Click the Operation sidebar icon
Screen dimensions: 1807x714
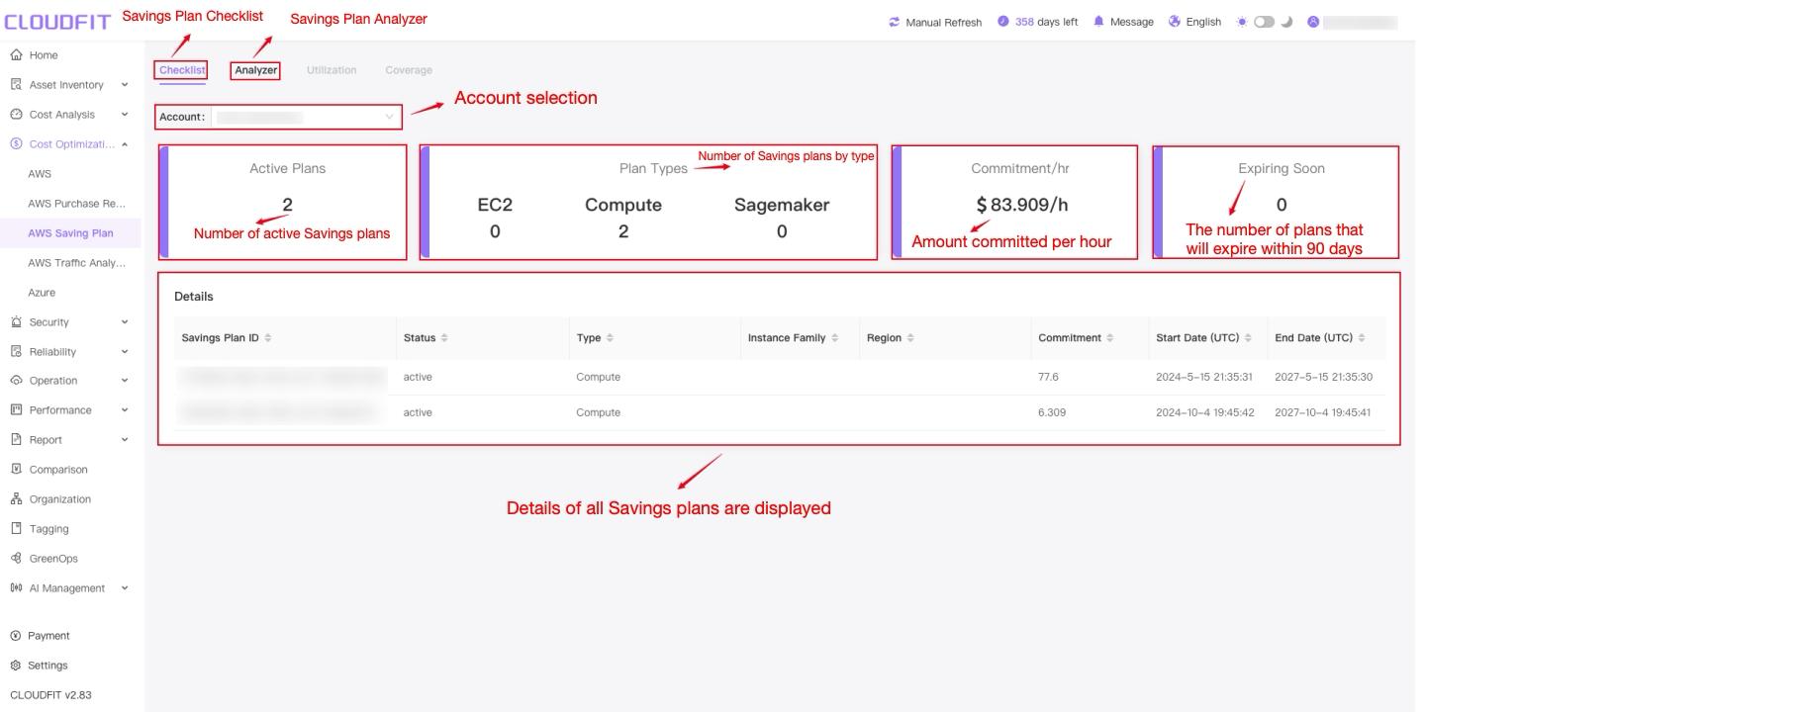(16, 381)
